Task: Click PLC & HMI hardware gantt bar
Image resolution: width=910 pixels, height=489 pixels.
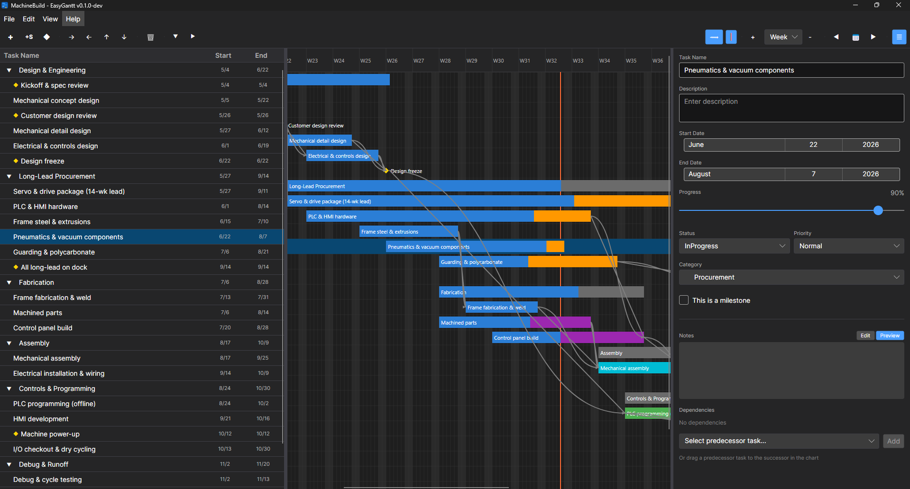Action: click(x=448, y=216)
